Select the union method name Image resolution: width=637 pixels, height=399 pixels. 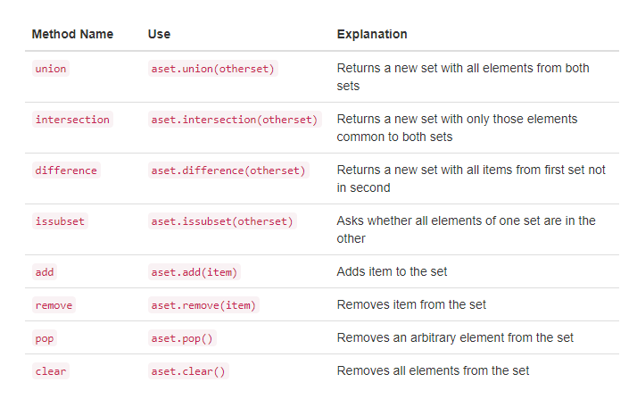click(51, 69)
